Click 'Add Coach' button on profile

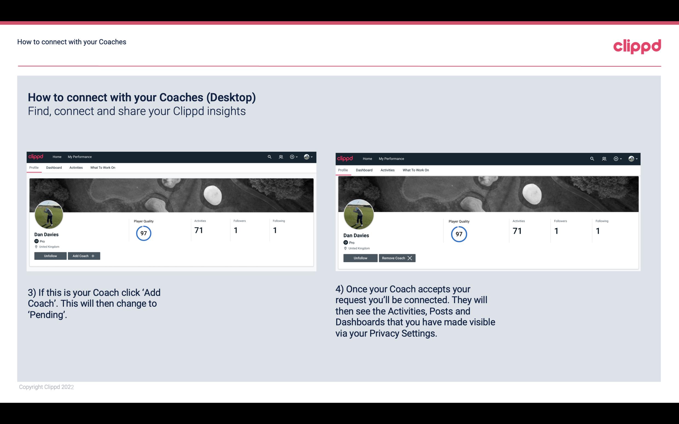click(83, 256)
